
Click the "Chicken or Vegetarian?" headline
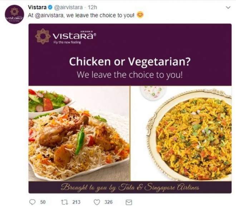click(x=130, y=62)
